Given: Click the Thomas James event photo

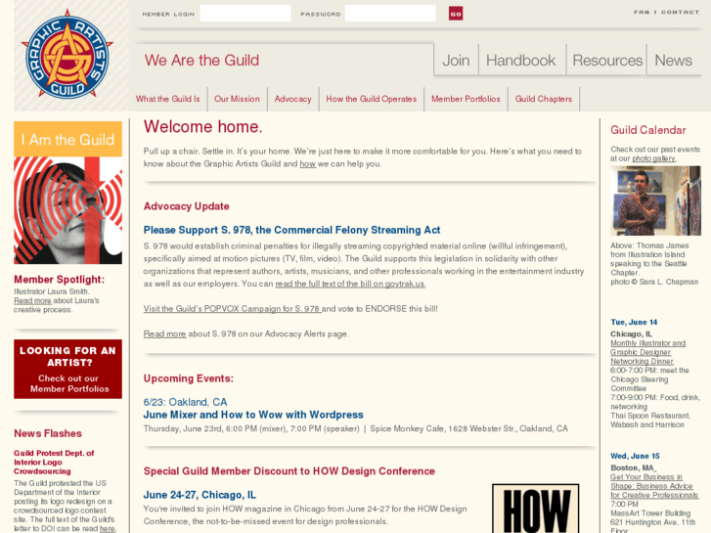Looking at the screenshot, I should (x=655, y=200).
